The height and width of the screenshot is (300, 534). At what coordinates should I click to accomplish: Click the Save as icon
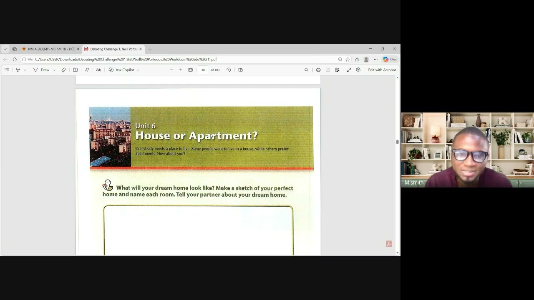pos(337,70)
